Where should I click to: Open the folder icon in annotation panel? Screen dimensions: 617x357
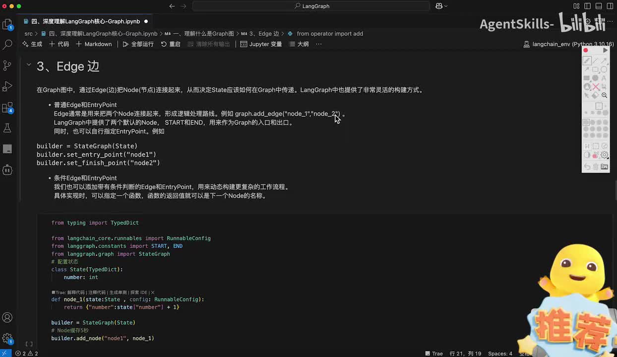(604, 167)
